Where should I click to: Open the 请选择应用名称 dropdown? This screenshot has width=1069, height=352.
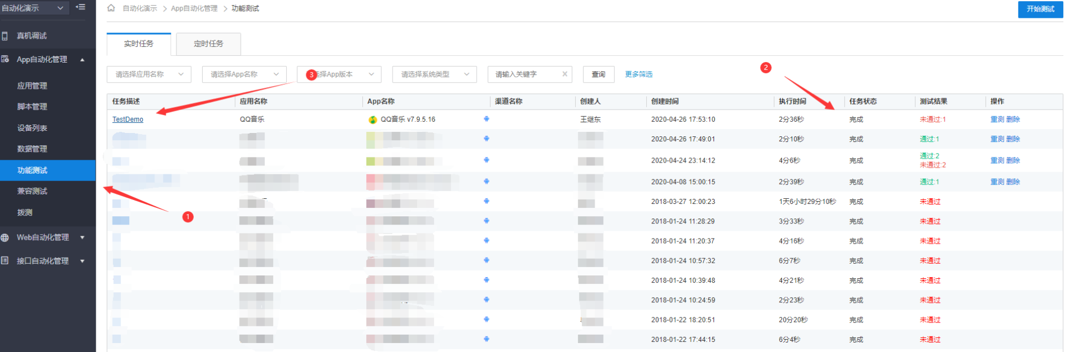coord(149,74)
